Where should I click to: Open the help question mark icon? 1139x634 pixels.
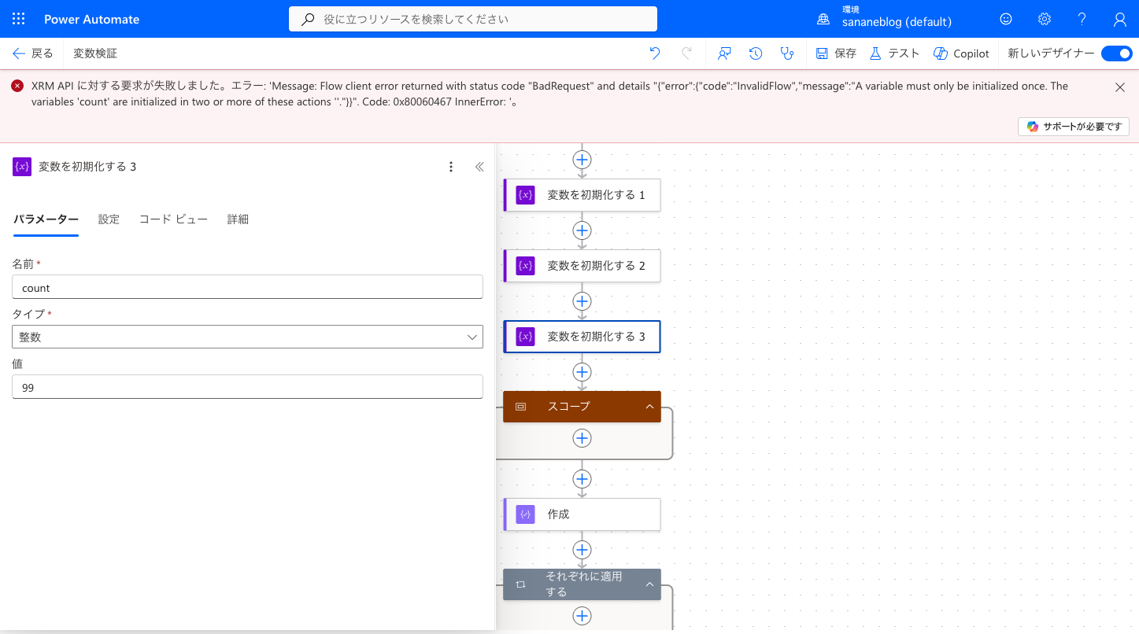[1082, 19]
